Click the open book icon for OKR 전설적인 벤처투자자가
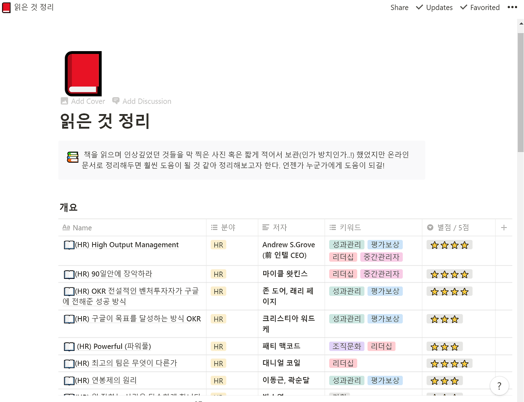Image resolution: width=524 pixels, height=402 pixels. 69,291
